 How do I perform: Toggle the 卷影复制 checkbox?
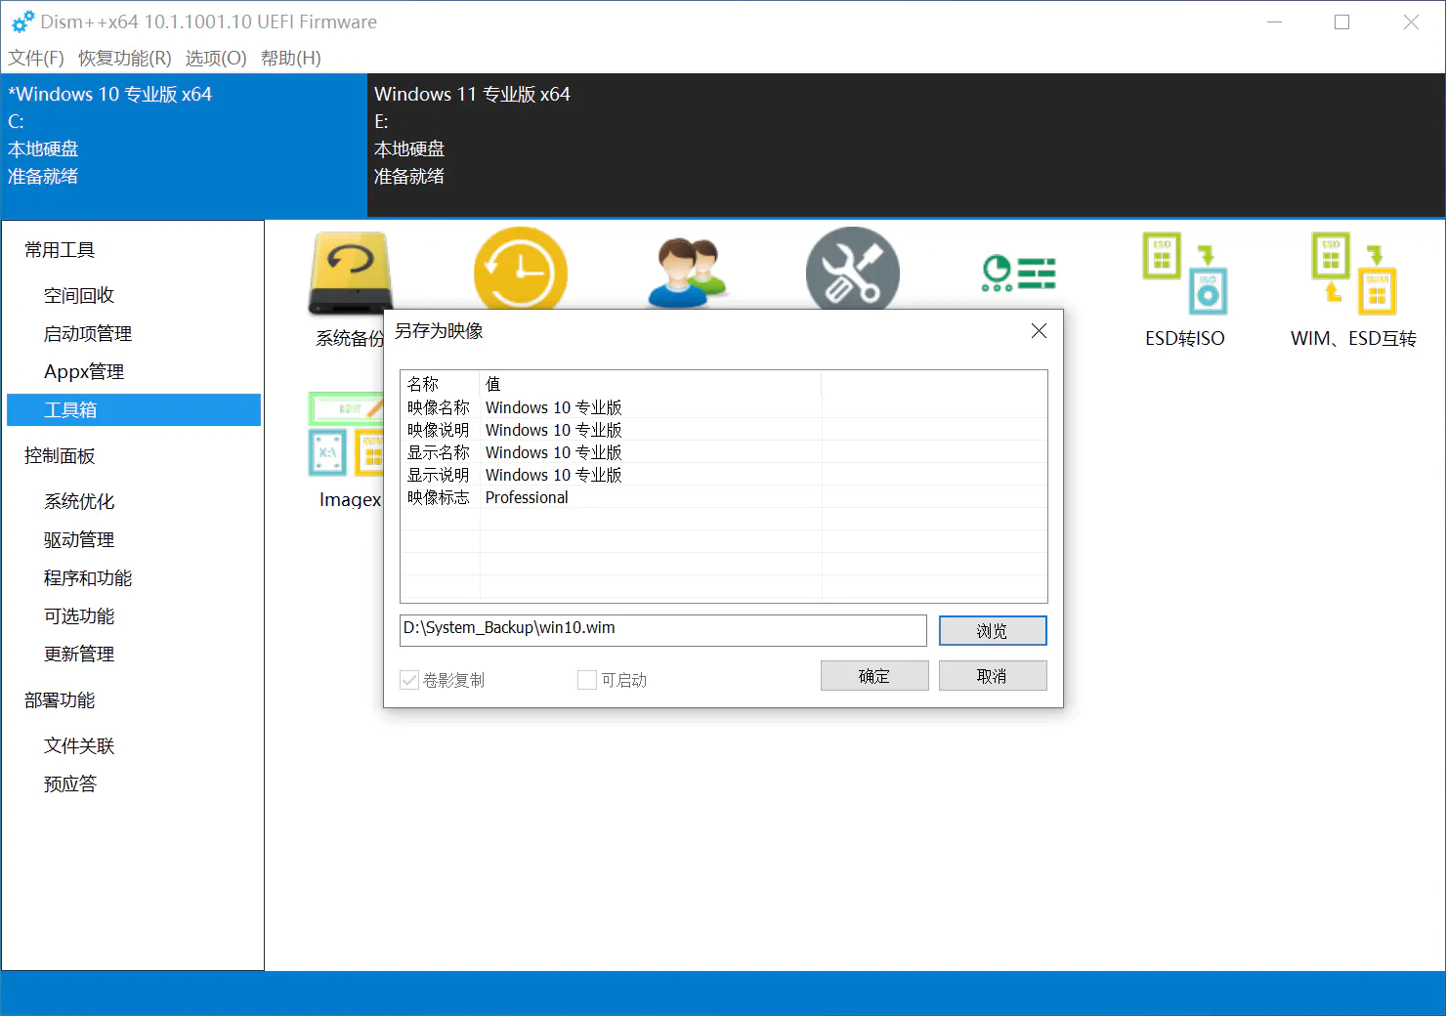pos(409,680)
